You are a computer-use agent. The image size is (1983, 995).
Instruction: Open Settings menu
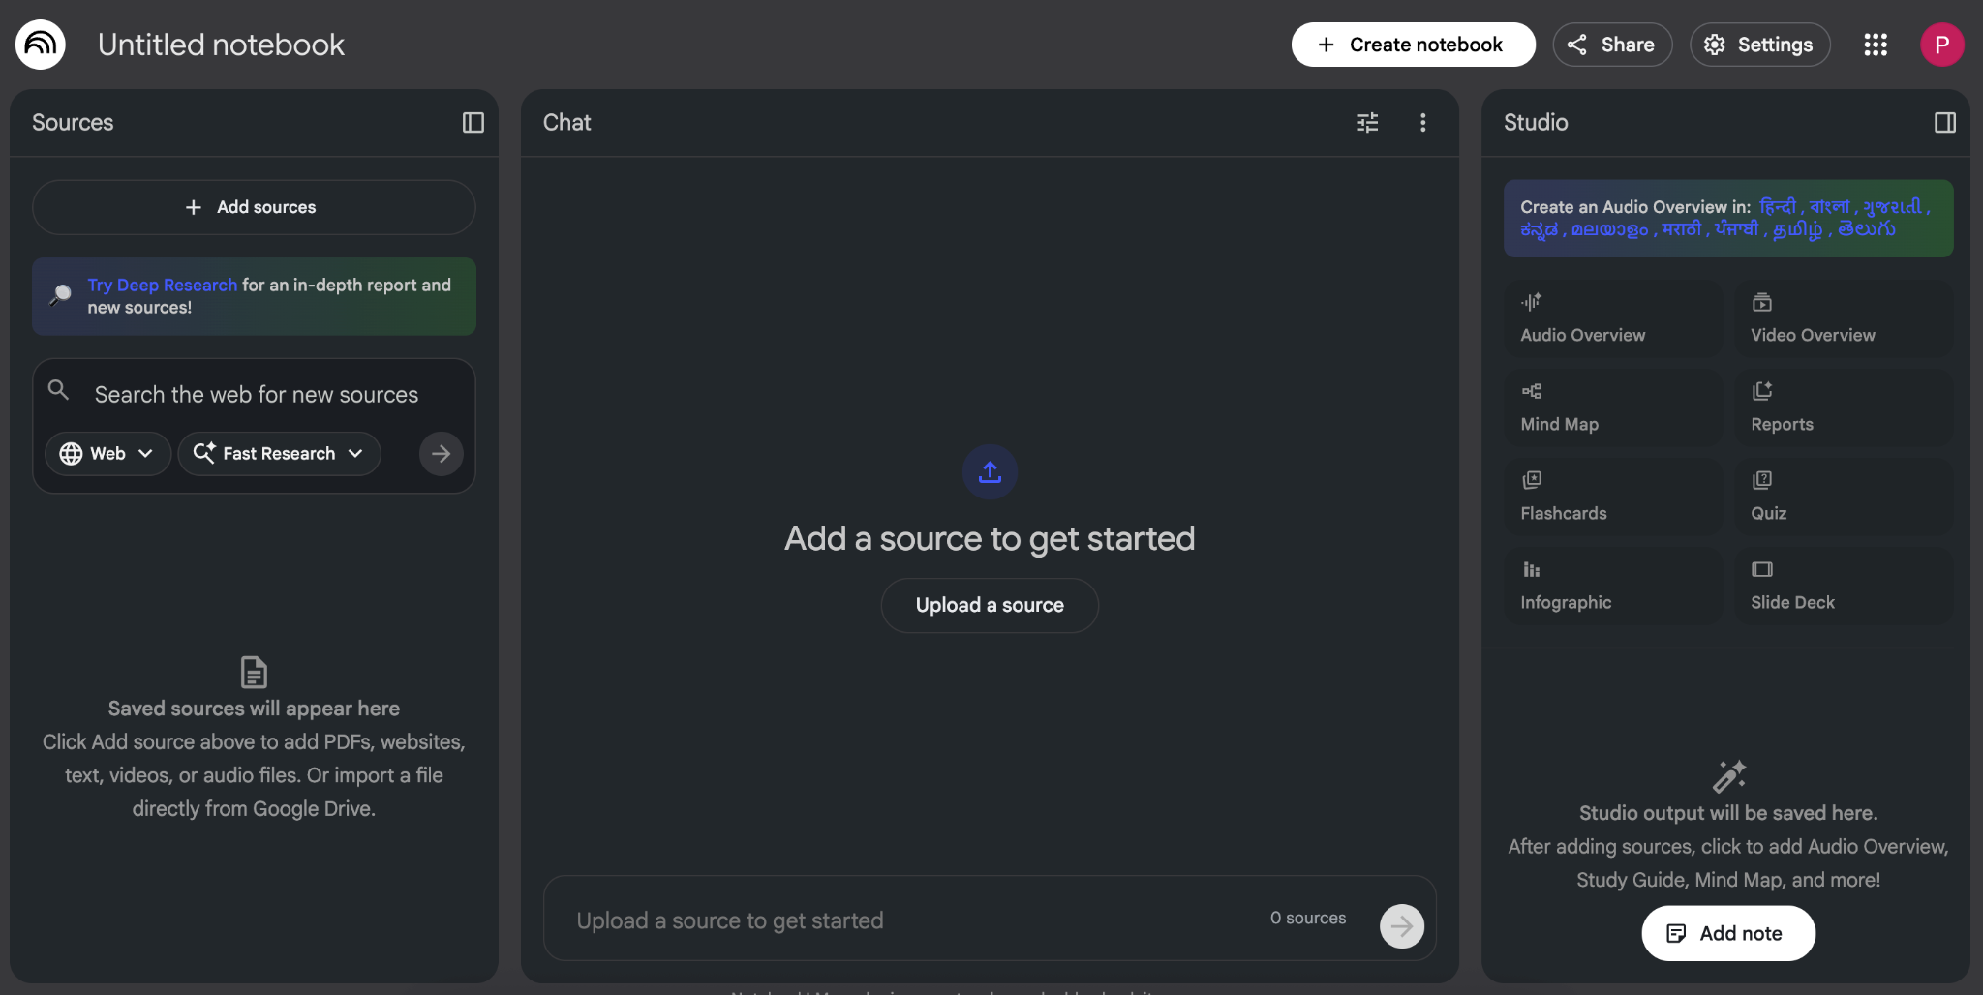[x=1759, y=45]
